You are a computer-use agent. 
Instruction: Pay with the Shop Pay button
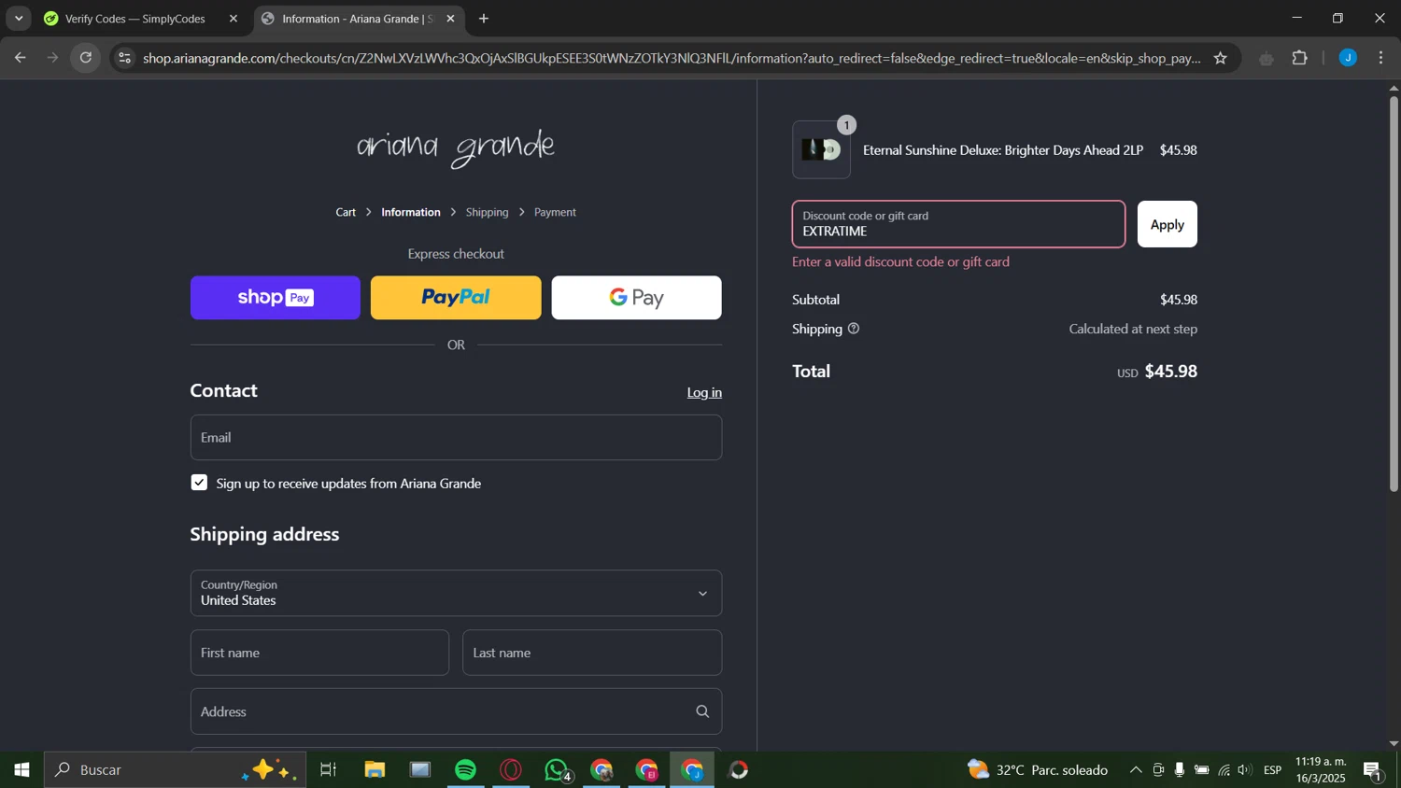[x=276, y=298]
